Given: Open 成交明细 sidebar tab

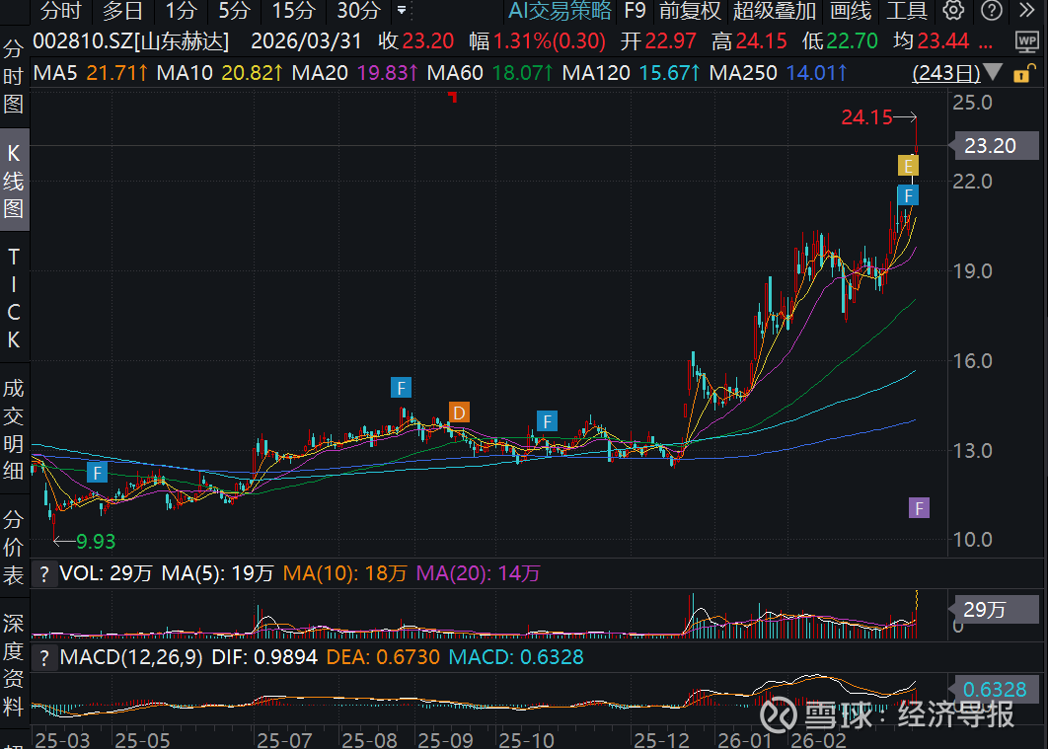Looking at the screenshot, I should pyautogui.click(x=14, y=429).
